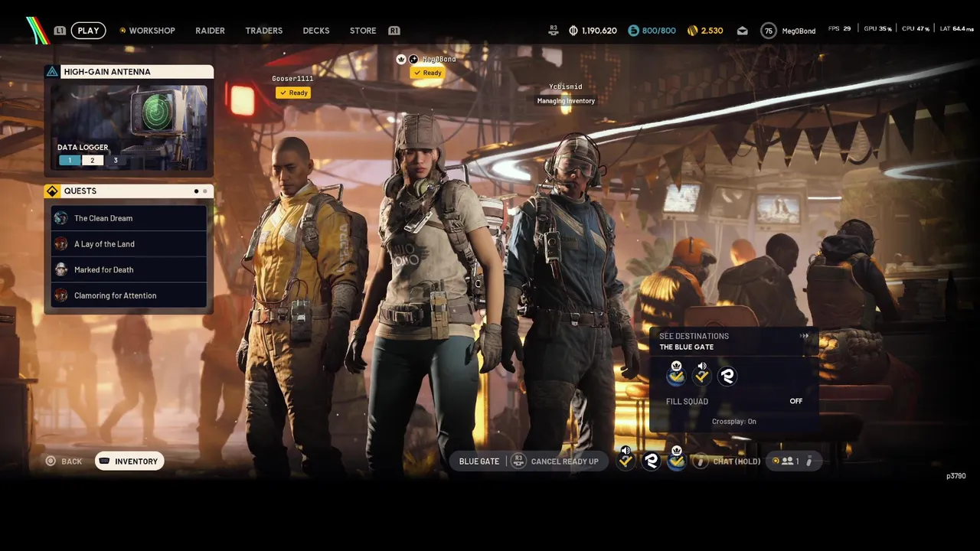
Task: Click the bottom bar R-logo avatar
Action: tap(652, 461)
